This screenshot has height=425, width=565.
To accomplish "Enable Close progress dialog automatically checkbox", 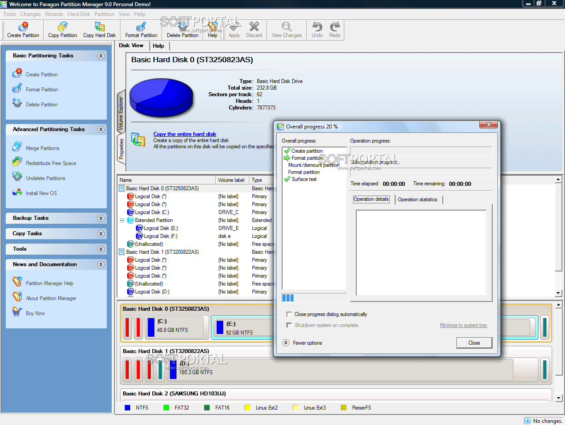I will tap(289, 314).
